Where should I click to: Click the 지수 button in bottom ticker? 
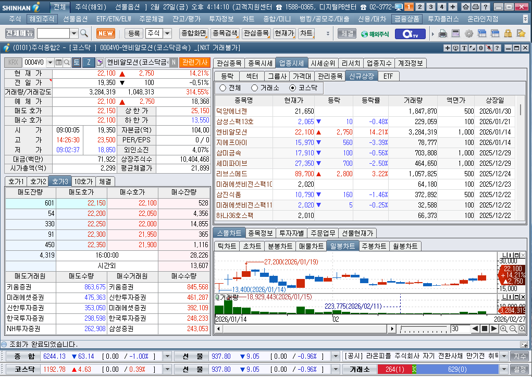coord(519,356)
